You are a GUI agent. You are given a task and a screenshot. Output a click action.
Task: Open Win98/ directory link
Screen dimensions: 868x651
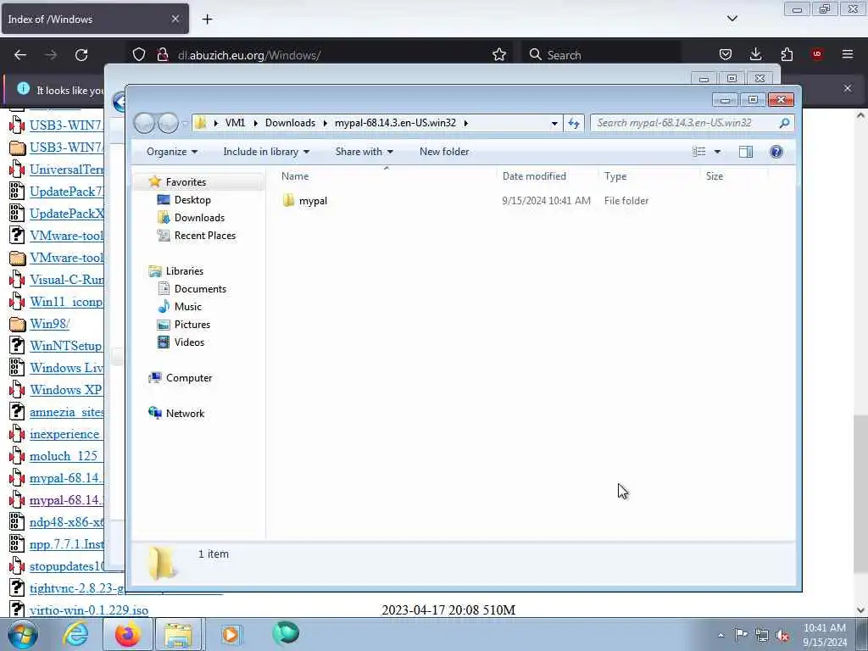pos(49,324)
